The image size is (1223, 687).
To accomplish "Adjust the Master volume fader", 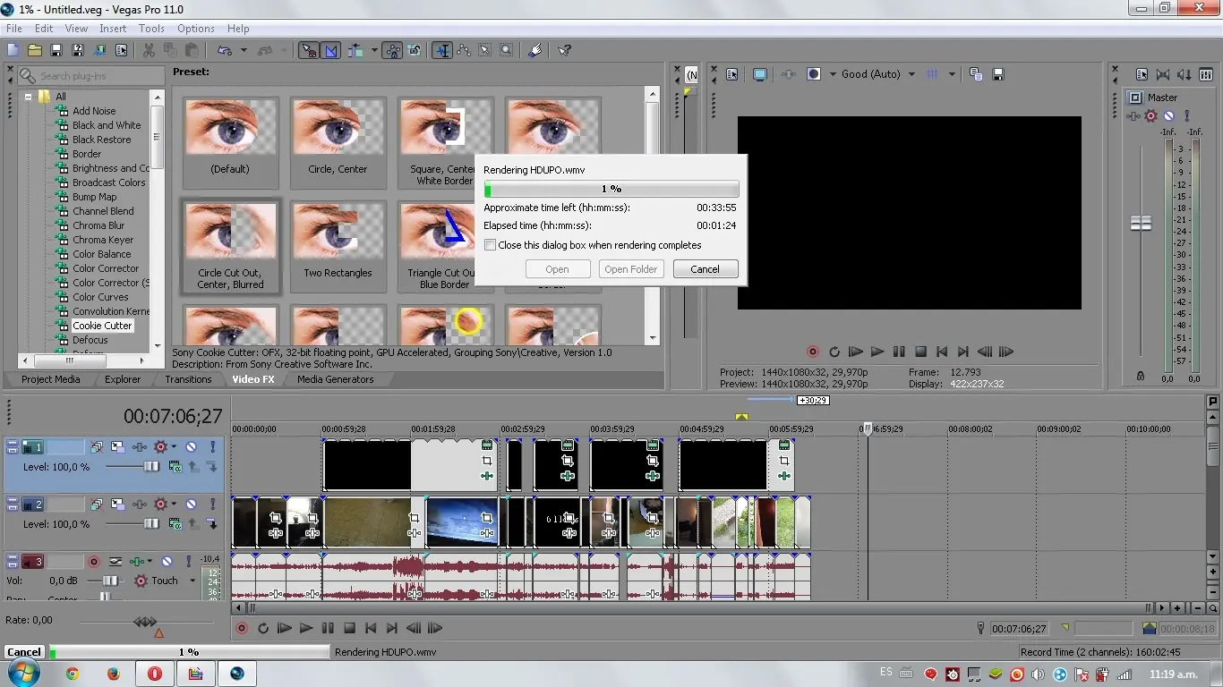I will (x=1141, y=224).
